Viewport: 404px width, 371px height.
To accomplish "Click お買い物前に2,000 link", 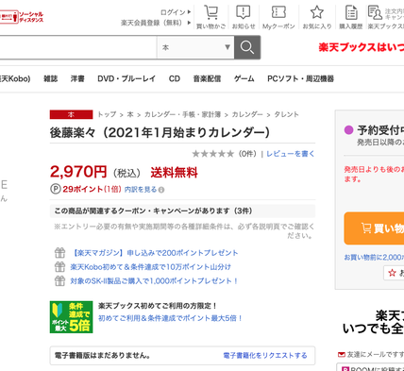I will (x=374, y=258).
